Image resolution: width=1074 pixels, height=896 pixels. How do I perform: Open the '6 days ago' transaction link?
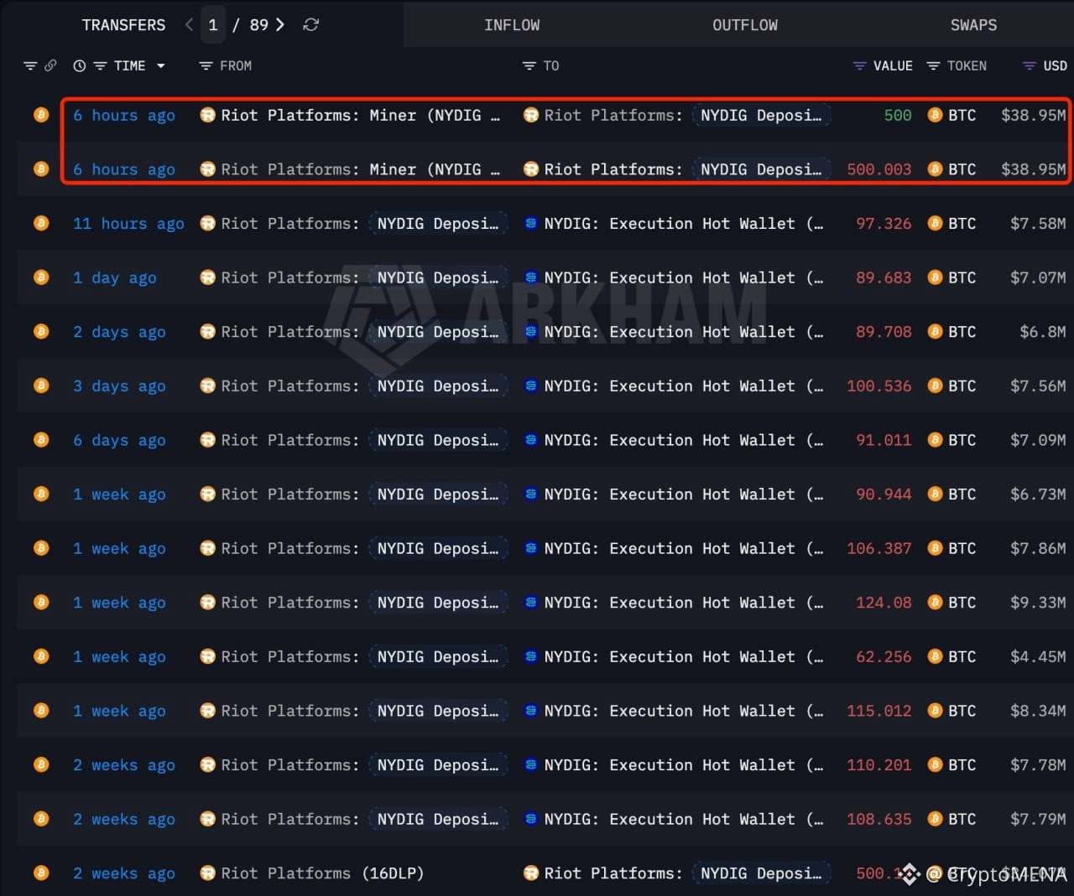pyautogui.click(x=119, y=440)
